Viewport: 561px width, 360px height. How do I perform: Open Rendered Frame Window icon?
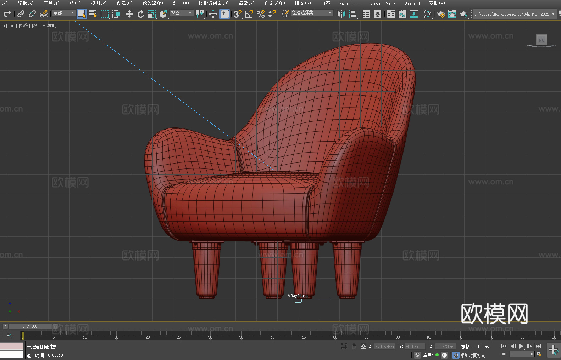click(x=452, y=14)
